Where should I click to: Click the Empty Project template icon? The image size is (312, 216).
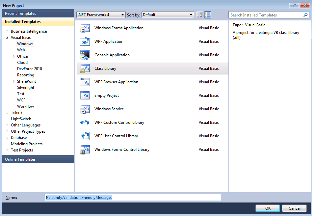(x=85, y=95)
